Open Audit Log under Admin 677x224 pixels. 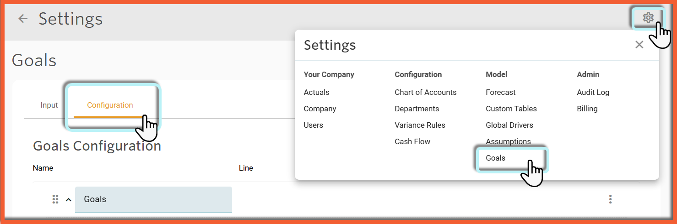[x=593, y=92]
